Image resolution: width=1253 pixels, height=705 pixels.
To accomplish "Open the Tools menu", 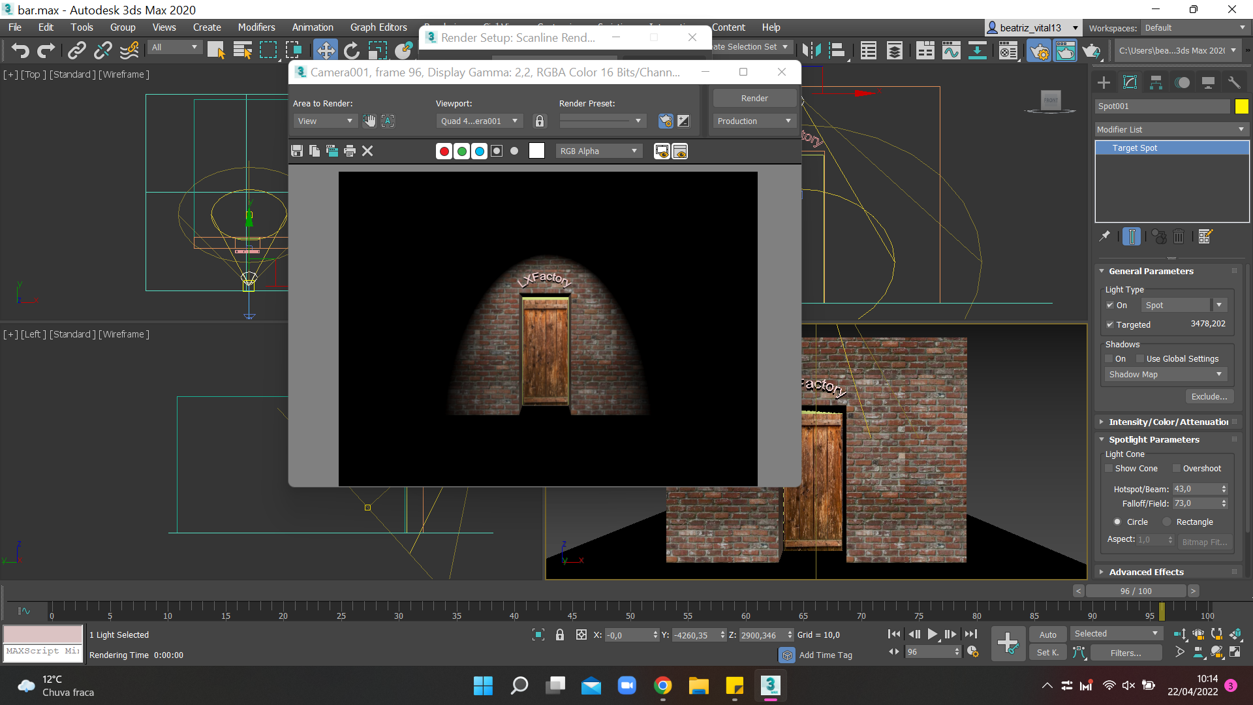I will [x=82, y=27].
